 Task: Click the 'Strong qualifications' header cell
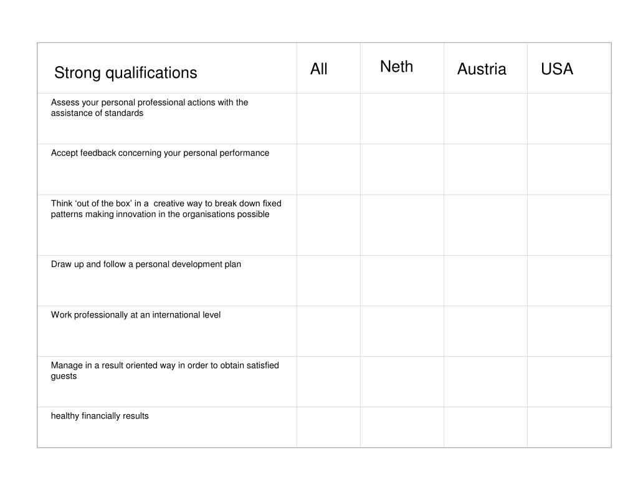pos(167,68)
